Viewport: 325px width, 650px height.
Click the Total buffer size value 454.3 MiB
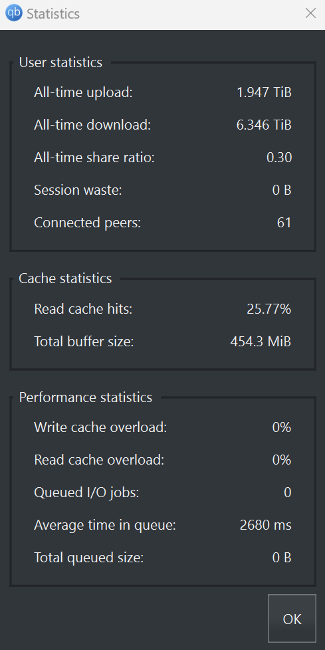261,342
